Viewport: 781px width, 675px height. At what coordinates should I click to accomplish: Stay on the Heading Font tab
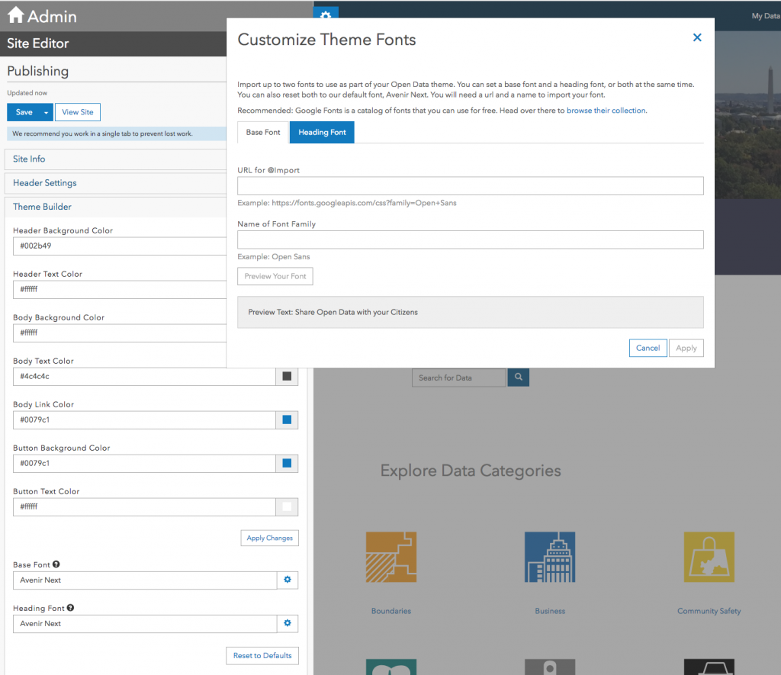click(x=321, y=131)
